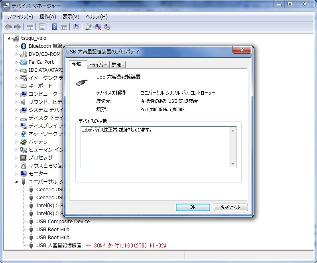The height and width of the screenshot is (263, 317).
Task: Select USB 大容量記憶装置 tree item
Action: point(59,245)
